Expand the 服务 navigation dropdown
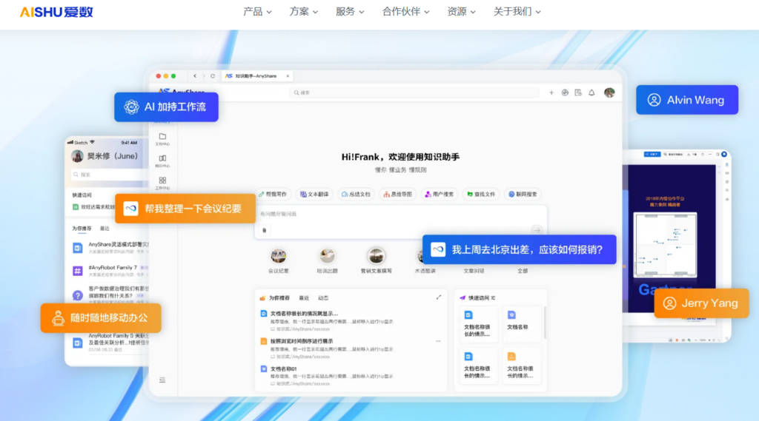This screenshot has height=421, width=759. pyautogui.click(x=350, y=12)
